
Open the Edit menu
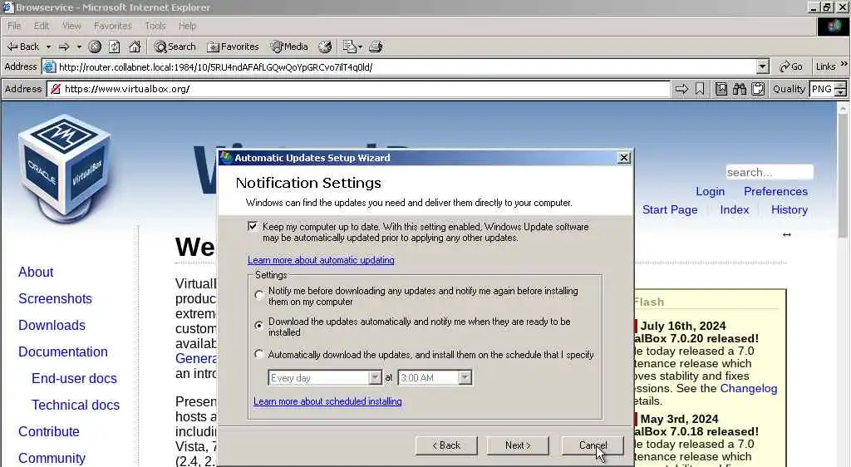(42, 26)
